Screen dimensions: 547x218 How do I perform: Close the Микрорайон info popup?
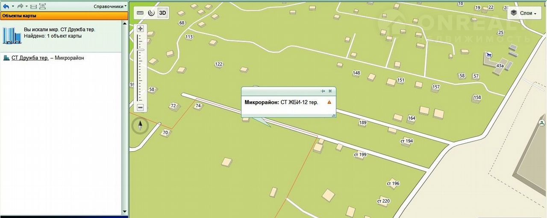pyautogui.click(x=330, y=91)
